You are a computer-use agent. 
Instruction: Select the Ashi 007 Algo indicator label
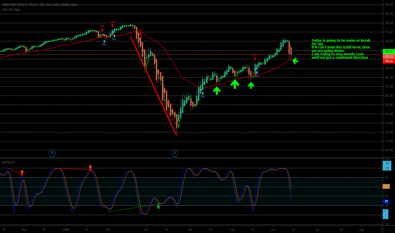click(11, 10)
